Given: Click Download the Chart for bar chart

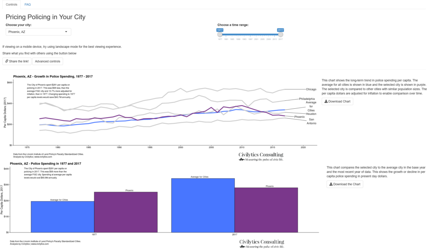Looking at the screenshot, I should [x=345, y=184].
